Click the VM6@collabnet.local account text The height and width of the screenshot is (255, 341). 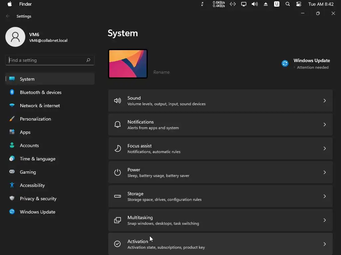click(48, 41)
